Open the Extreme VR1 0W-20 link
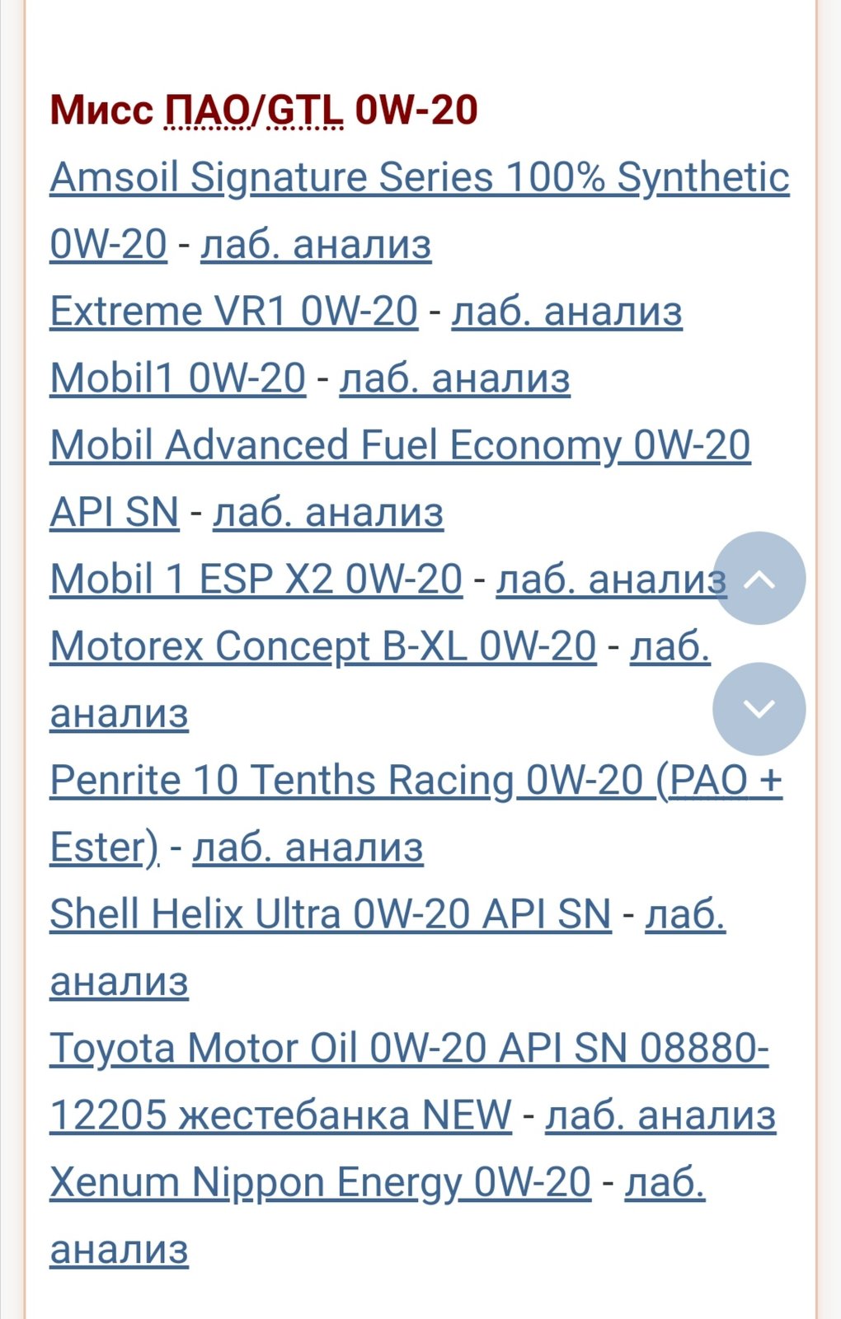Screen dimensions: 841x1319 coord(233,311)
